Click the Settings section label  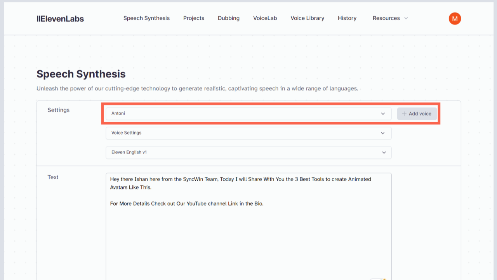(59, 110)
